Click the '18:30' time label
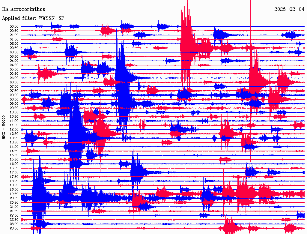The height and width of the screenshot is (234, 307). (x=14, y=185)
